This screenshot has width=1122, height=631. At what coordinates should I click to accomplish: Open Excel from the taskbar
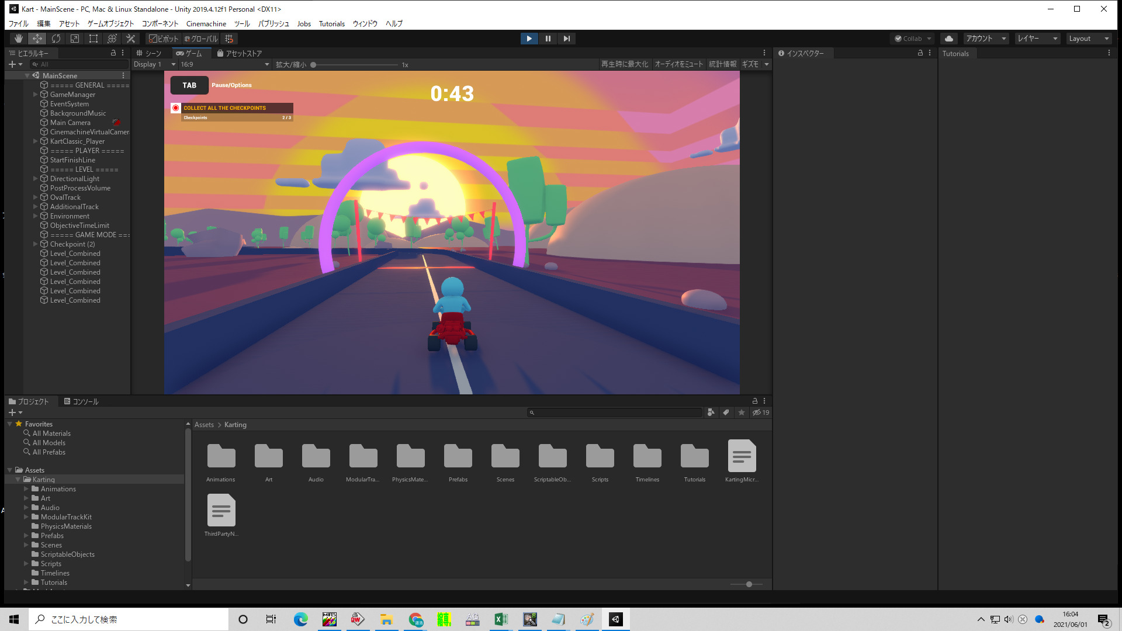501,619
